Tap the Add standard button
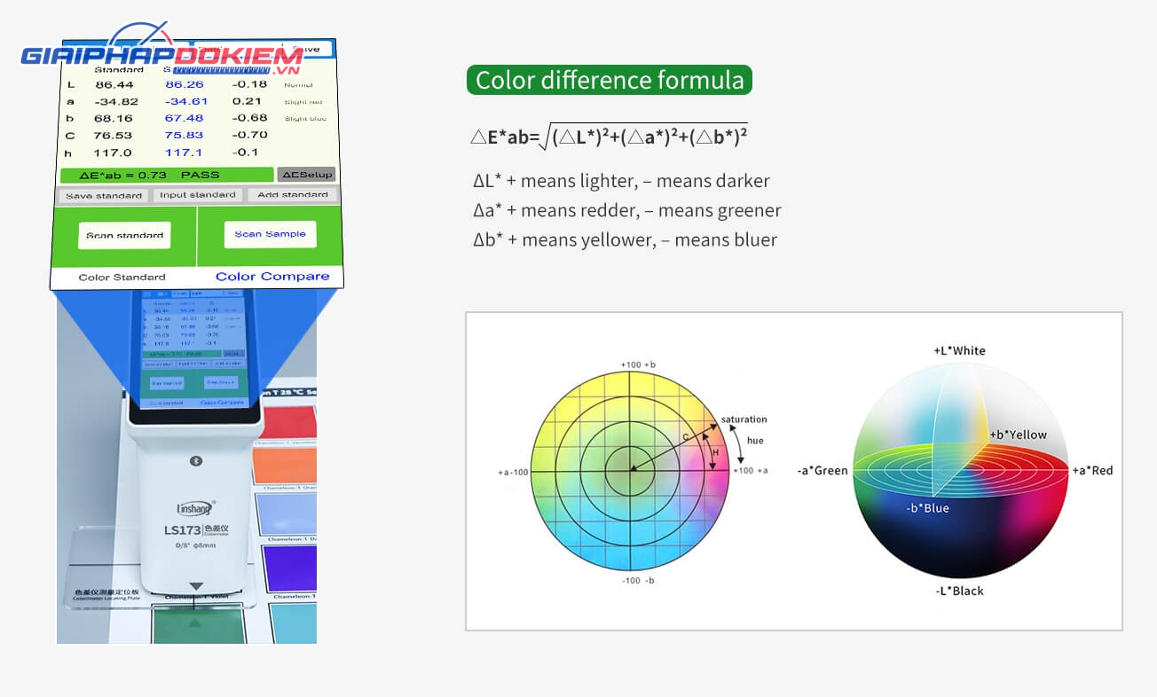1157x697 pixels. [292, 194]
